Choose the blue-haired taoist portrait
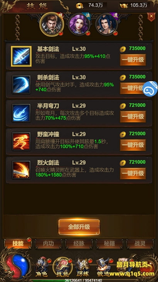Screen dimensions: 158x282 (x=106, y=24)
